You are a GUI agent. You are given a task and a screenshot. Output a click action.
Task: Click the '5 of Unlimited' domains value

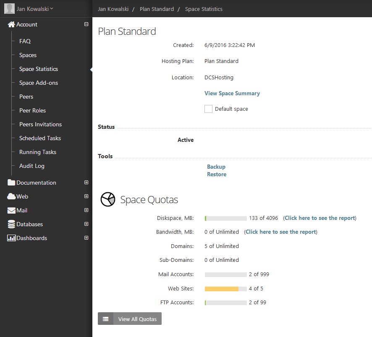[x=222, y=246]
